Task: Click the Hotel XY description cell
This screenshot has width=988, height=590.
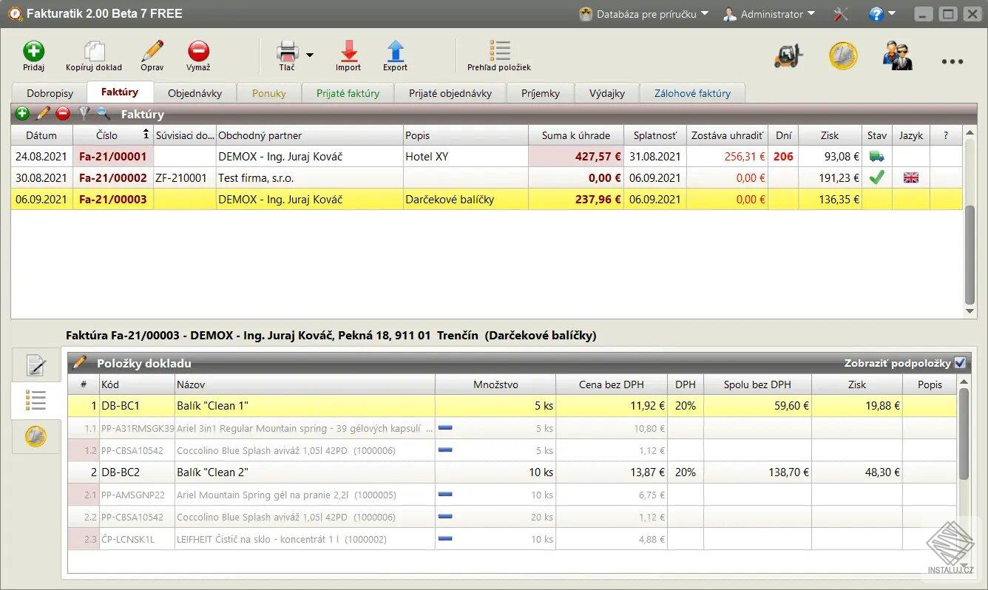Action: pyautogui.click(x=466, y=157)
